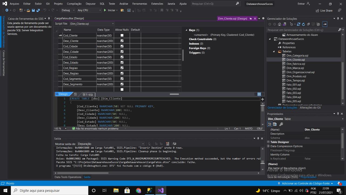Click the categorized view icon in Propriedades

pos(270,124)
